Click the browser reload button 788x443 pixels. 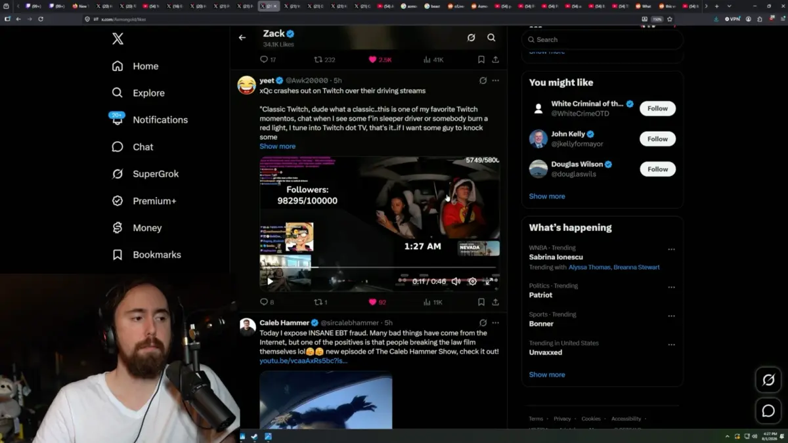point(41,19)
